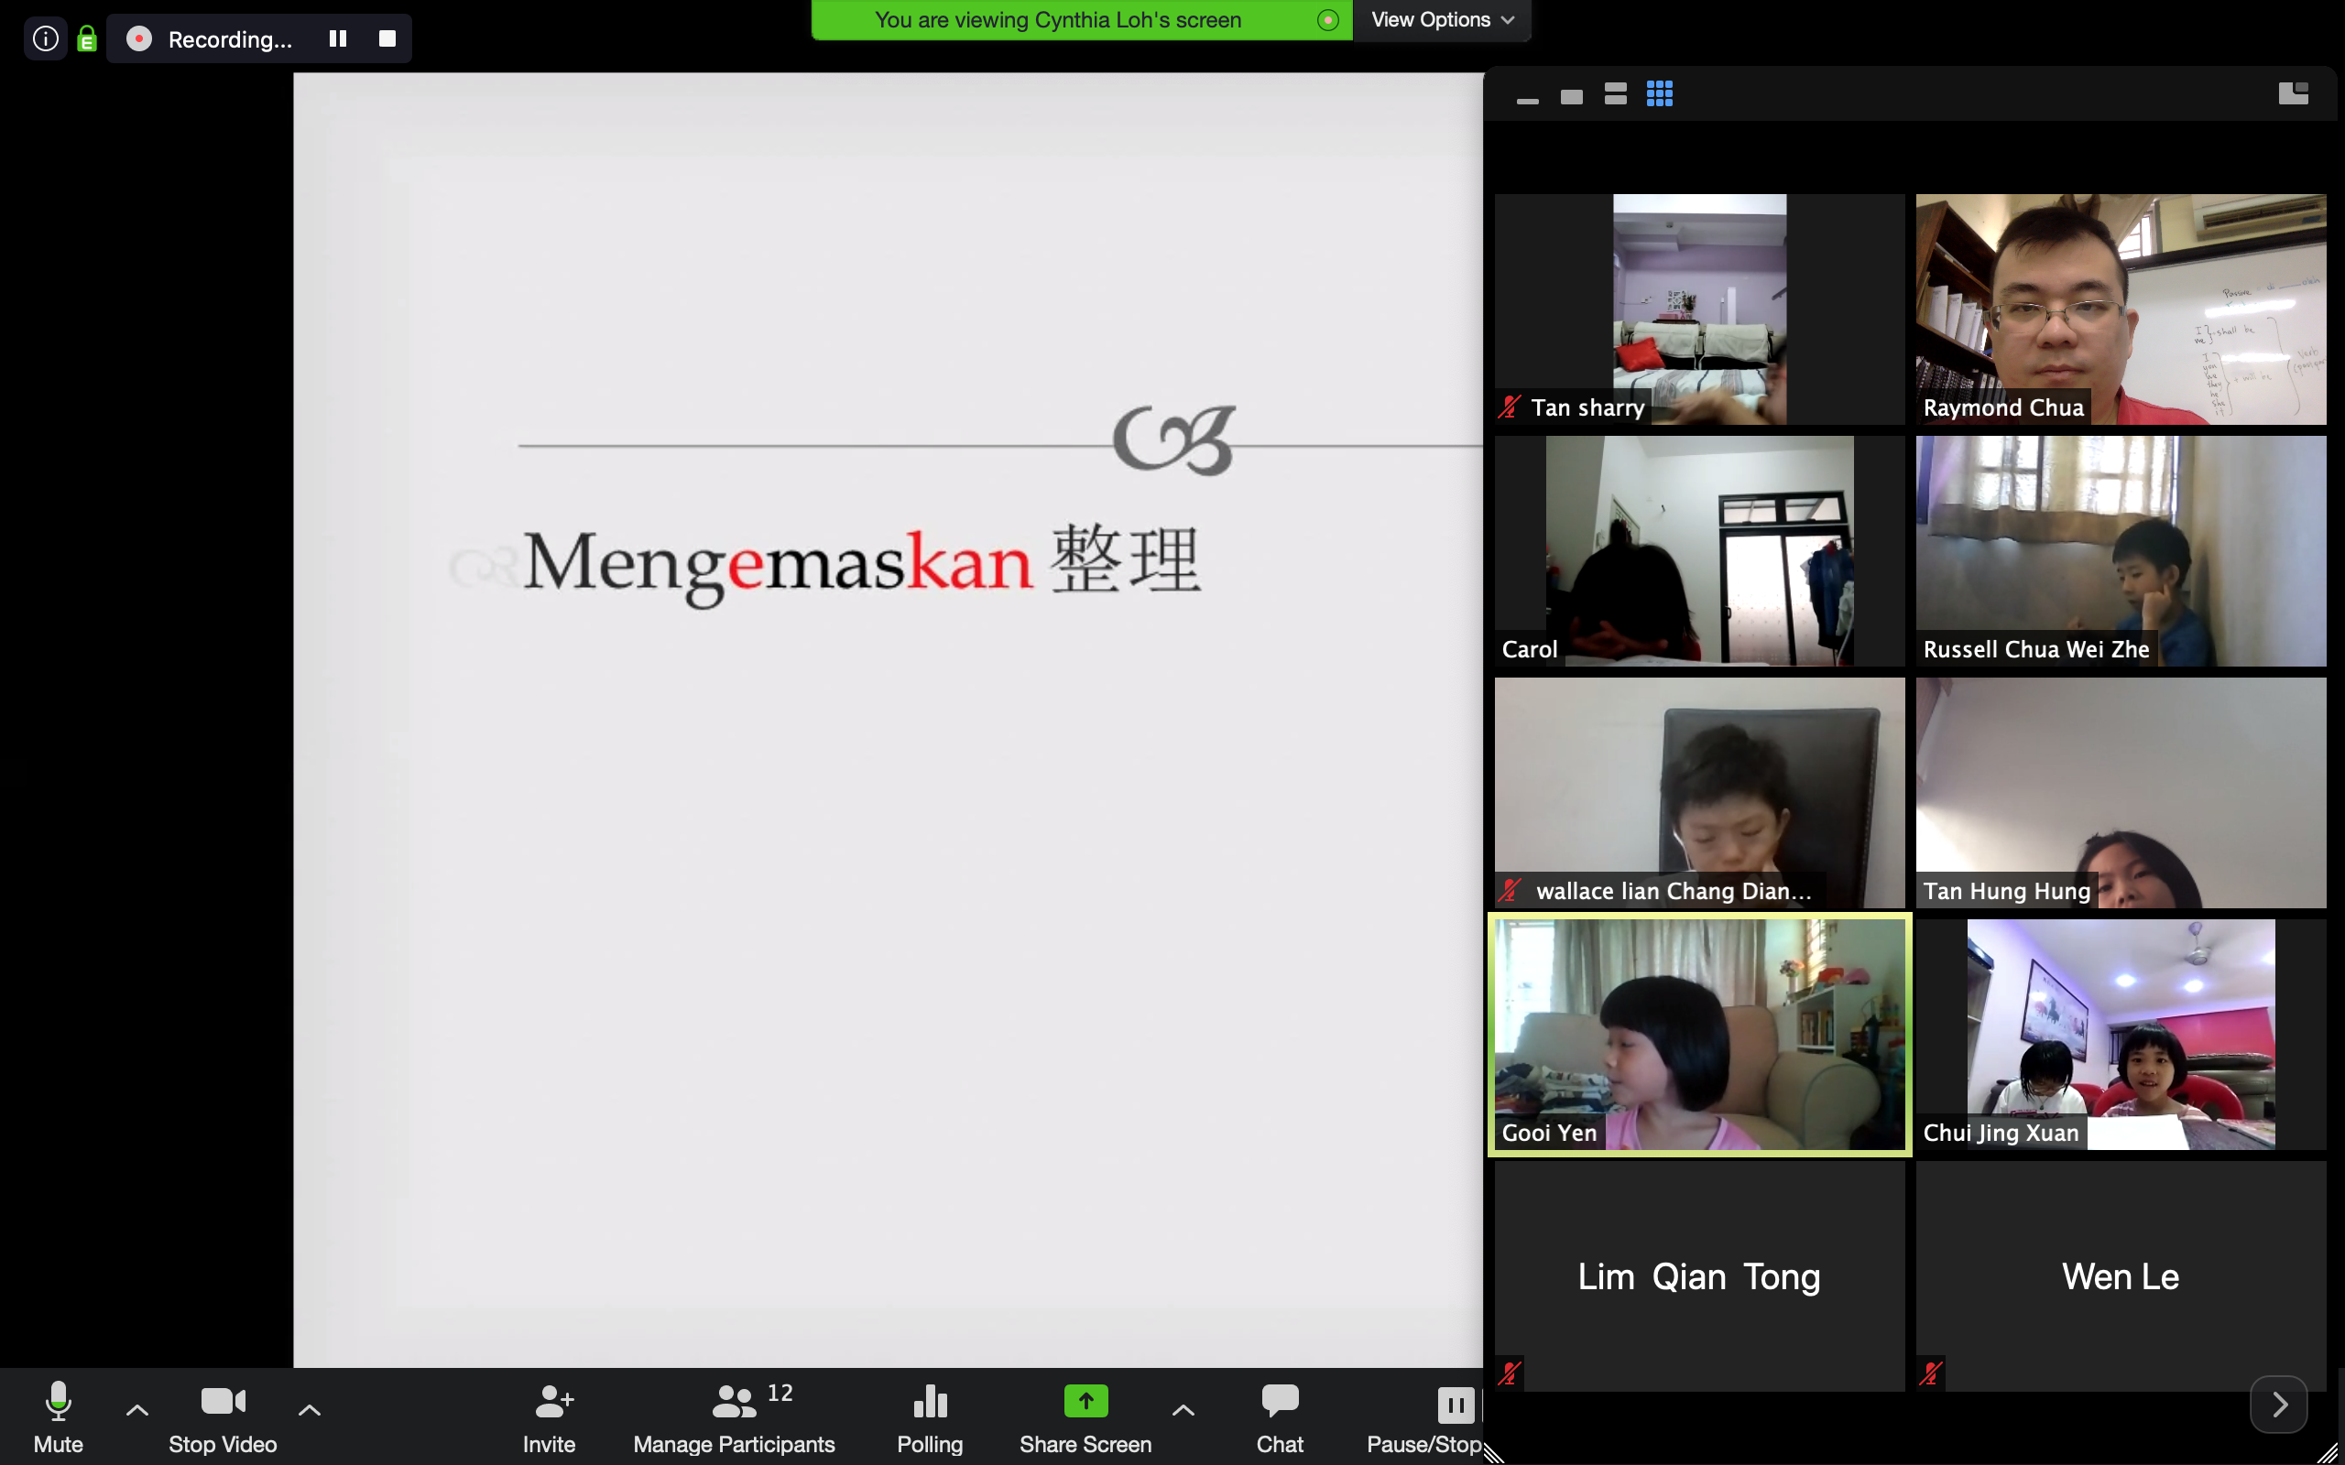This screenshot has height=1465, width=2345.
Task: Switch to gallery grid view
Action: pos(1660,94)
